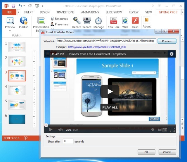The image size is (187, 162).
Task: Click the Manage Narration stopwatch icon
Action: 98,20
